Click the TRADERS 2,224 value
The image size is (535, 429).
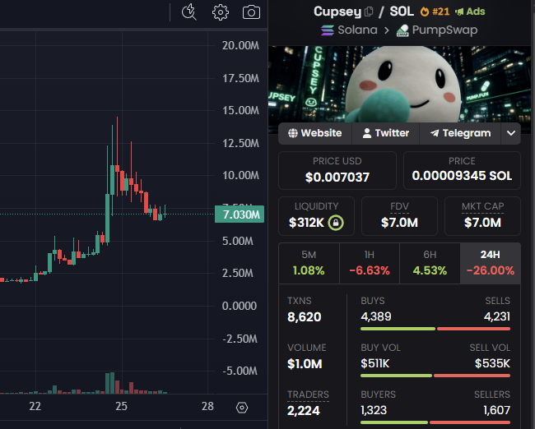click(x=304, y=411)
